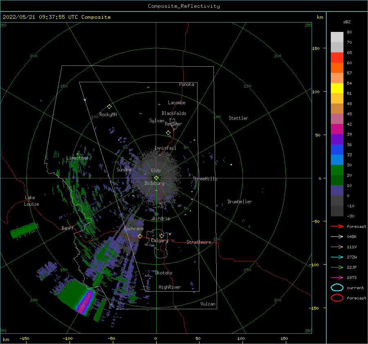Click the Limestone label
Viewport: 368px width, 344px height.
[77, 158]
